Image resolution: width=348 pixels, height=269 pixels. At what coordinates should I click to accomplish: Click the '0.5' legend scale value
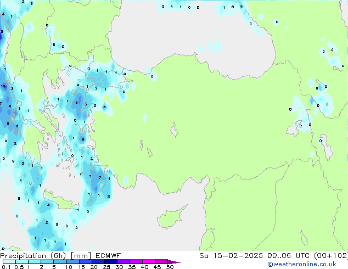[x=19, y=267]
